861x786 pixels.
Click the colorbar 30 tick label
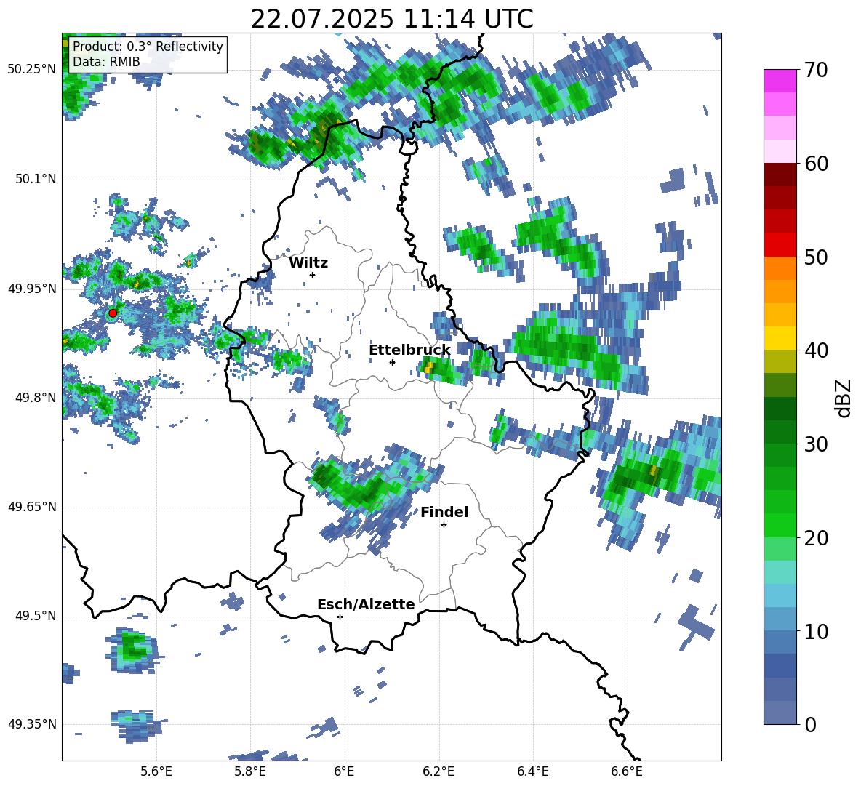(x=816, y=444)
